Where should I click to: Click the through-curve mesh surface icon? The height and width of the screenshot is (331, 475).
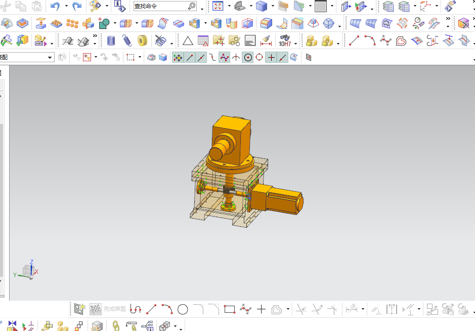coord(371,23)
